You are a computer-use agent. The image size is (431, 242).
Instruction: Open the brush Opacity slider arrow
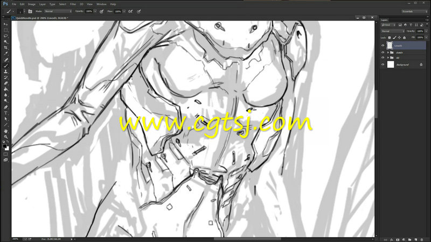pos(95,11)
